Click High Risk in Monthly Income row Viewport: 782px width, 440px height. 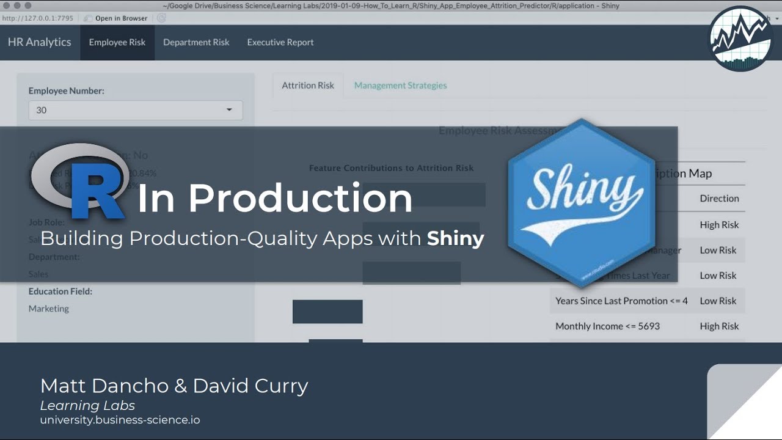coord(719,326)
